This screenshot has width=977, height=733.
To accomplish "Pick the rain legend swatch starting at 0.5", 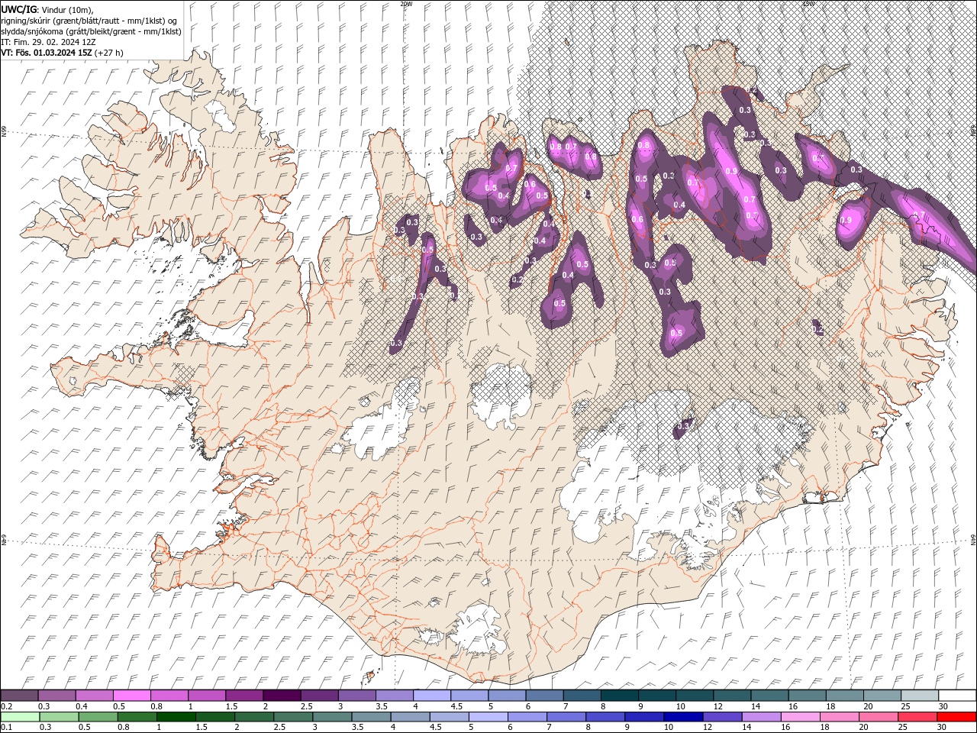I will pos(98,716).
